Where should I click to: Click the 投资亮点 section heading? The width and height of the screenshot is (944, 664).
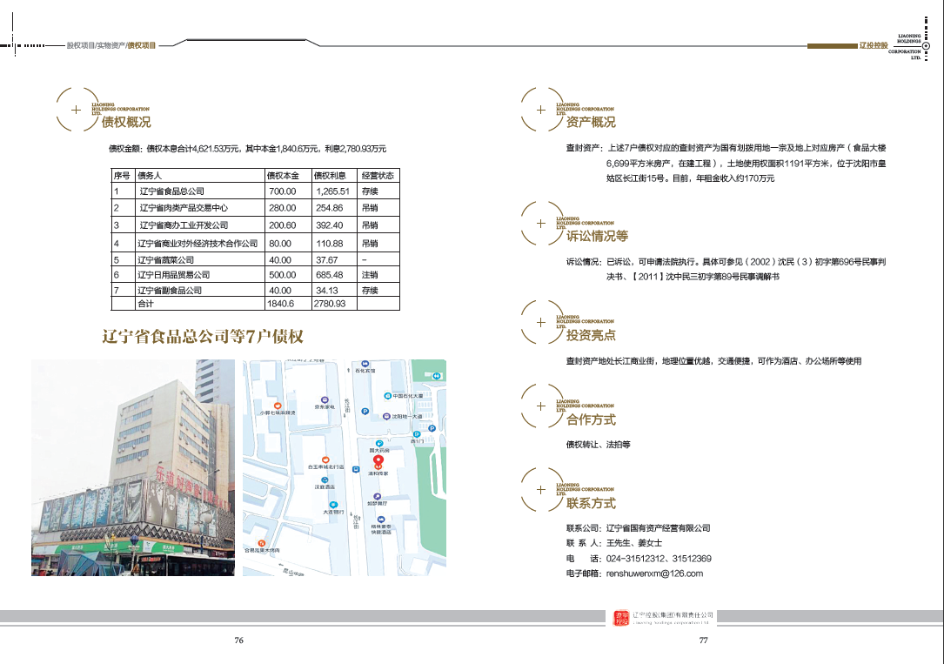click(591, 335)
